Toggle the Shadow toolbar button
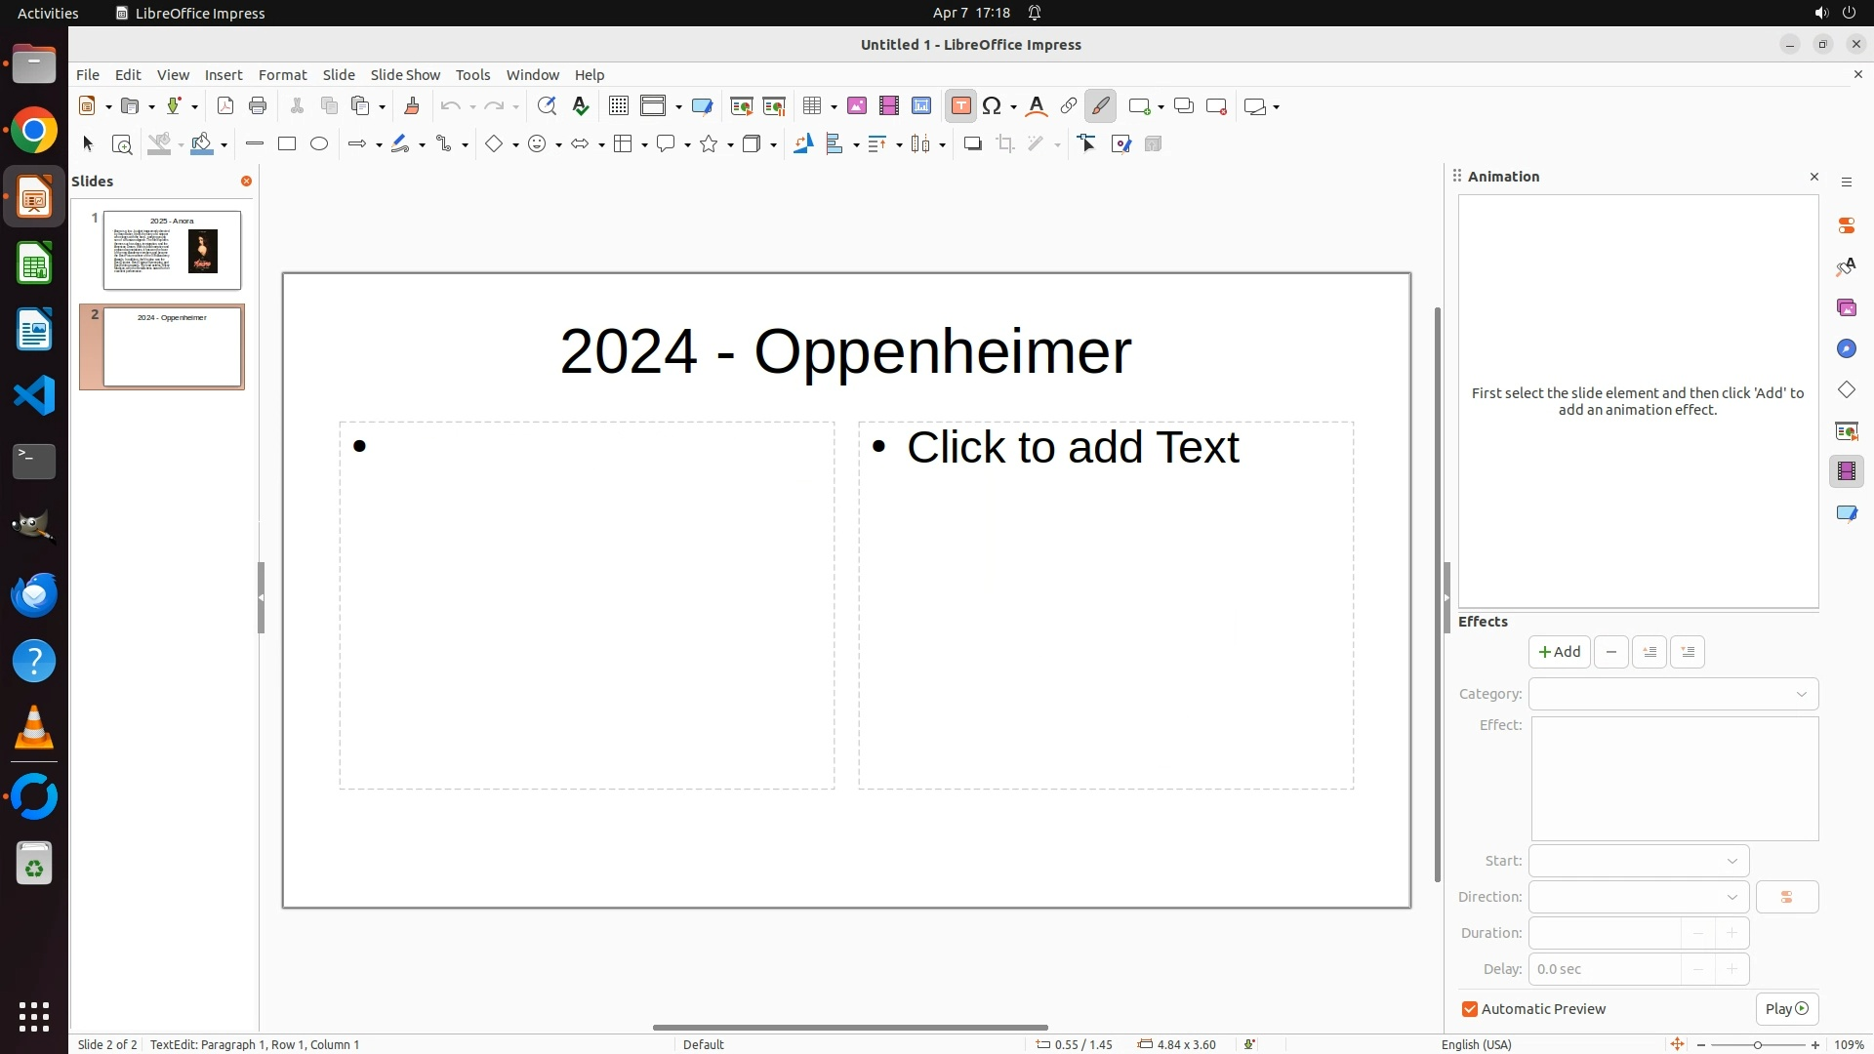This screenshot has width=1874, height=1054. [972, 144]
